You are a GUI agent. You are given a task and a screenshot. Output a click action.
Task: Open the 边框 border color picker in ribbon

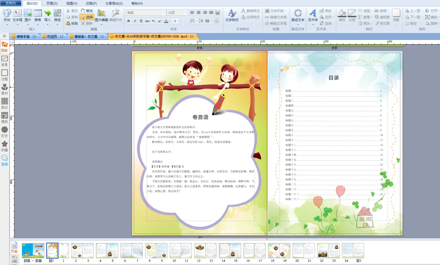(352, 16)
